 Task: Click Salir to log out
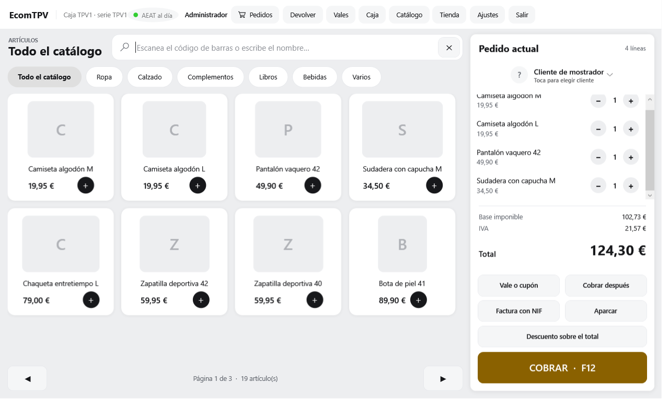coord(522,15)
